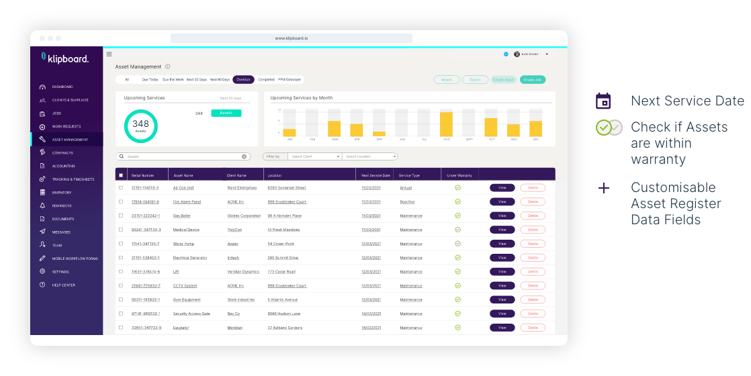Click the Create Job button
Image resolution: width=751 pixels, height=376 pixels.
pyautogui.click(x=532, y=80)
